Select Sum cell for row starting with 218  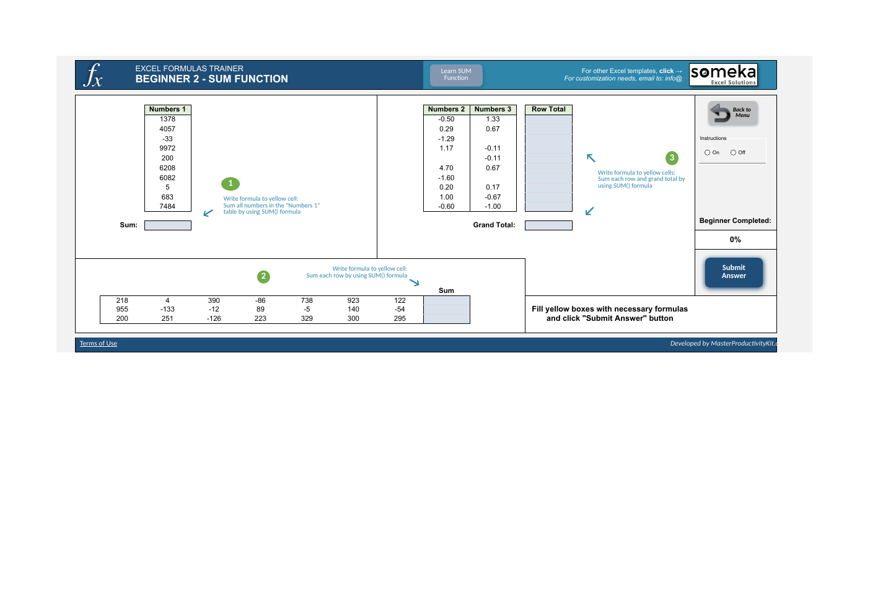pos(447,300)
